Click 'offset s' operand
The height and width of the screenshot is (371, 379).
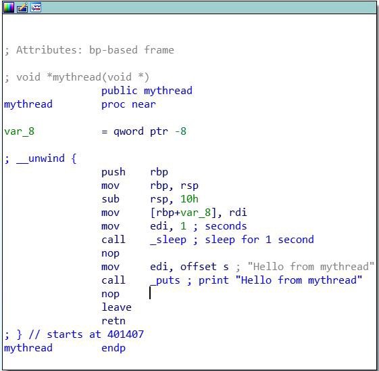tap(205, 267)
